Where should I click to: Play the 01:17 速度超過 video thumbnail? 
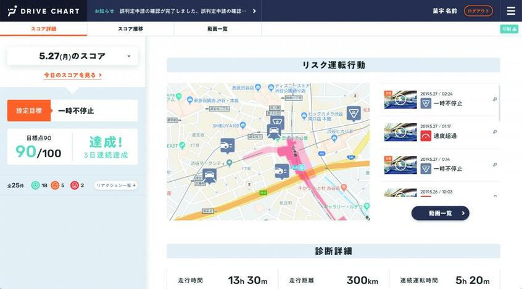pyautogui.click(x=400, y=132)
